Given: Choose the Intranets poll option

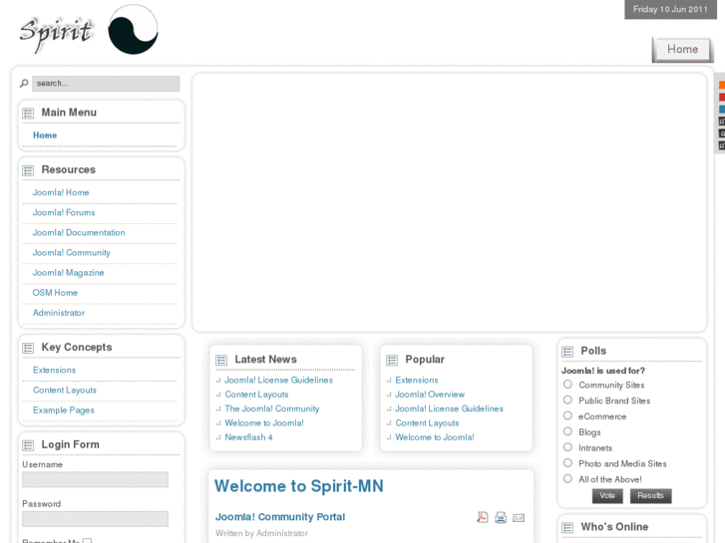Looking at the screenshot, I should [567, 447].
